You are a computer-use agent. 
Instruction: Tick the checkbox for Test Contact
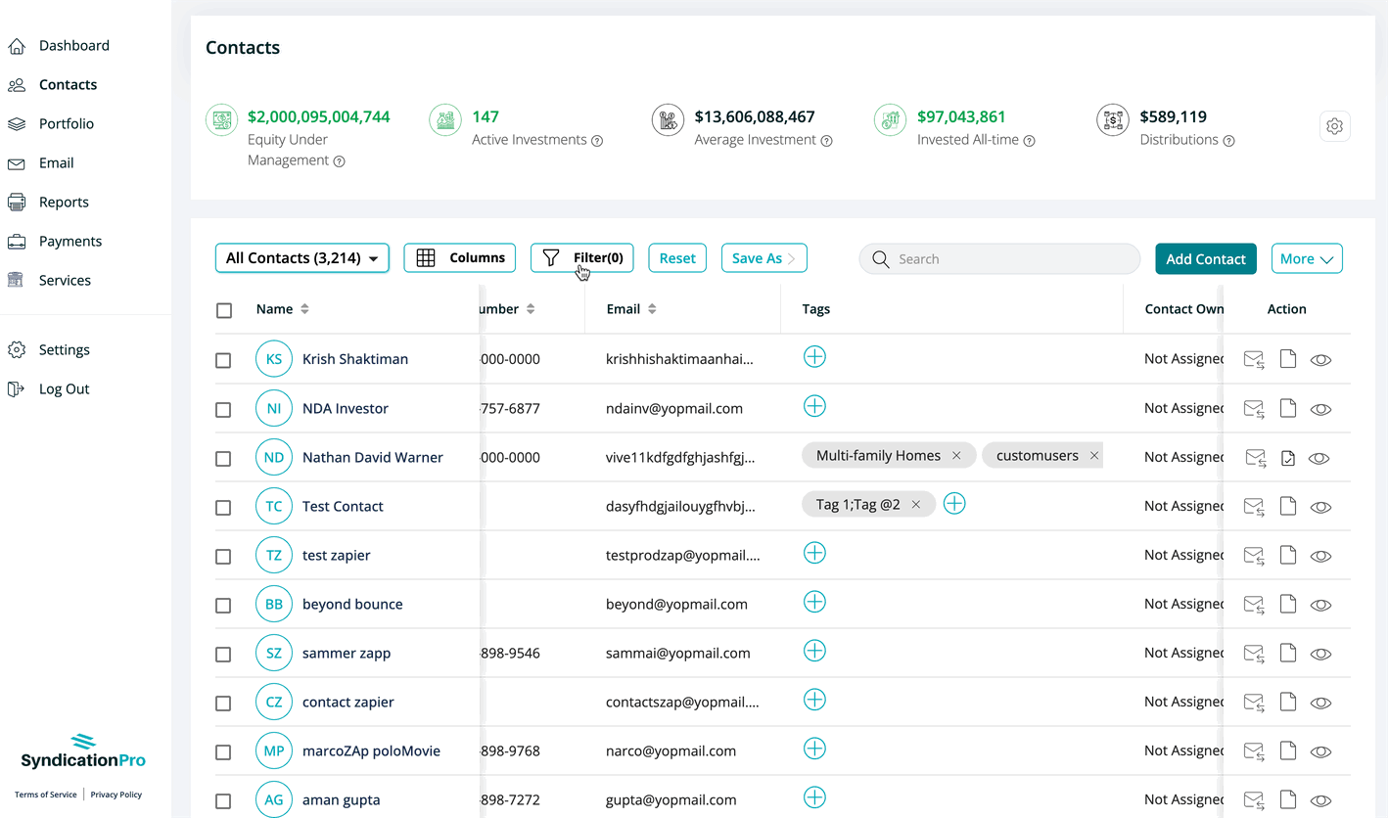[x=223, y=507]
